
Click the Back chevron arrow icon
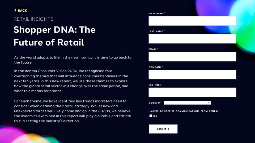click(15, 10)
